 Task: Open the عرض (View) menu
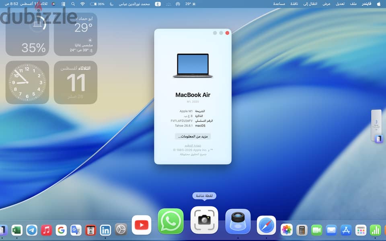[326, 4]
